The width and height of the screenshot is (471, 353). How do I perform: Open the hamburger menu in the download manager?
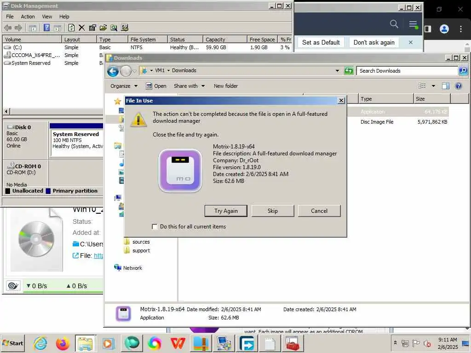point(414,24)
